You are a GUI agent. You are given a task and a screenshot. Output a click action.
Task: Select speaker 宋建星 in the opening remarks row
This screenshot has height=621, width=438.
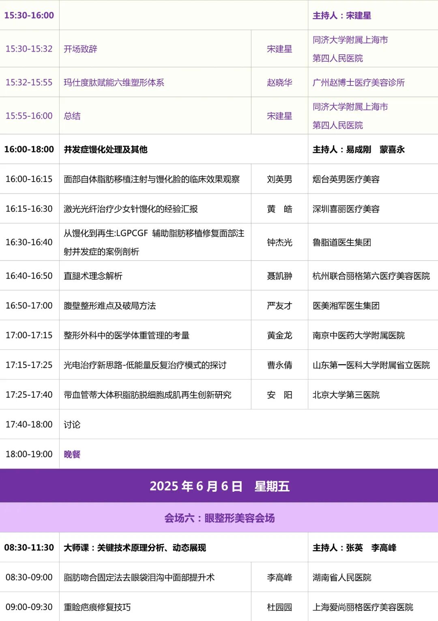point(280,48)
